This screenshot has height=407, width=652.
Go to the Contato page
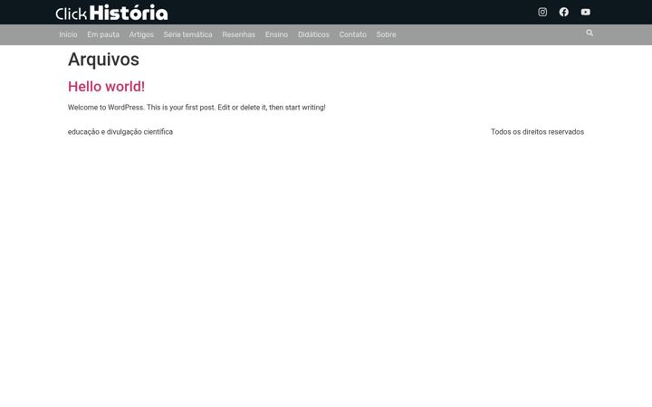[353, 34]
